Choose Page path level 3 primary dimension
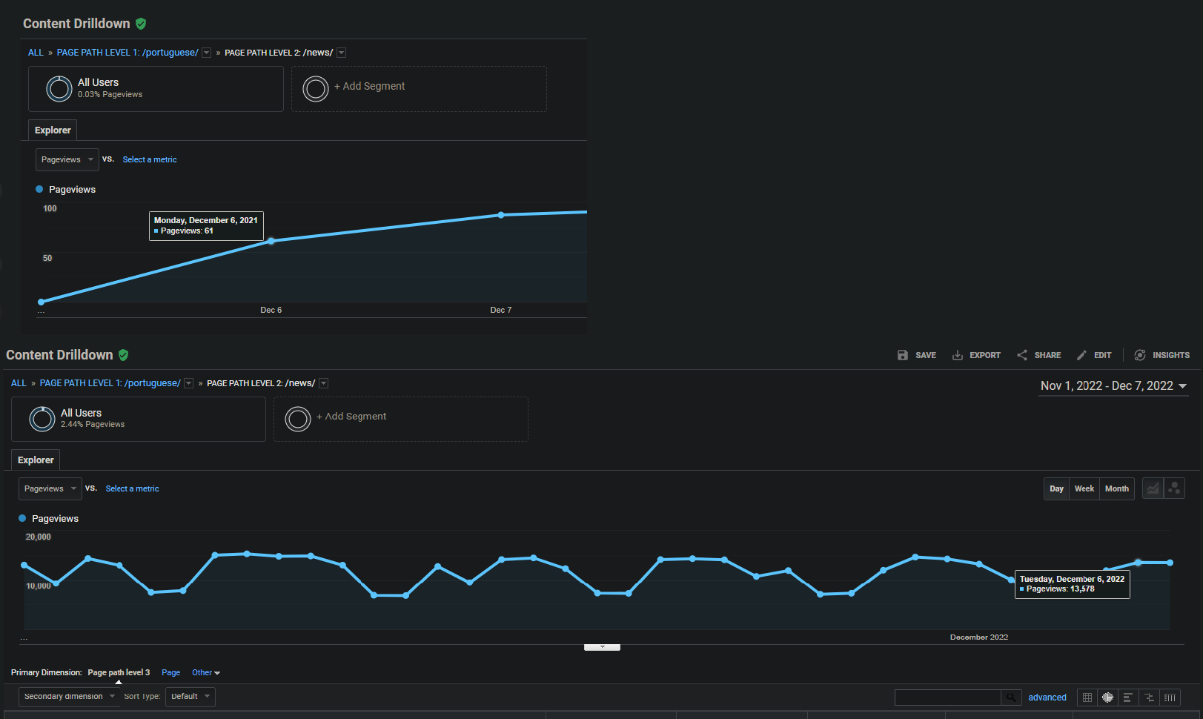This screenshot has height=719, width=1203. 119,673
